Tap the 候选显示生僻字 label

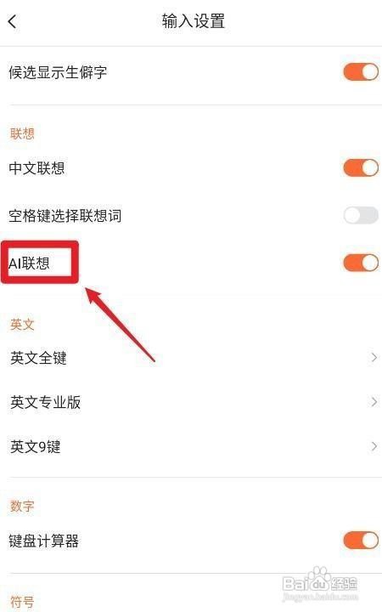(x=58, y=72)
